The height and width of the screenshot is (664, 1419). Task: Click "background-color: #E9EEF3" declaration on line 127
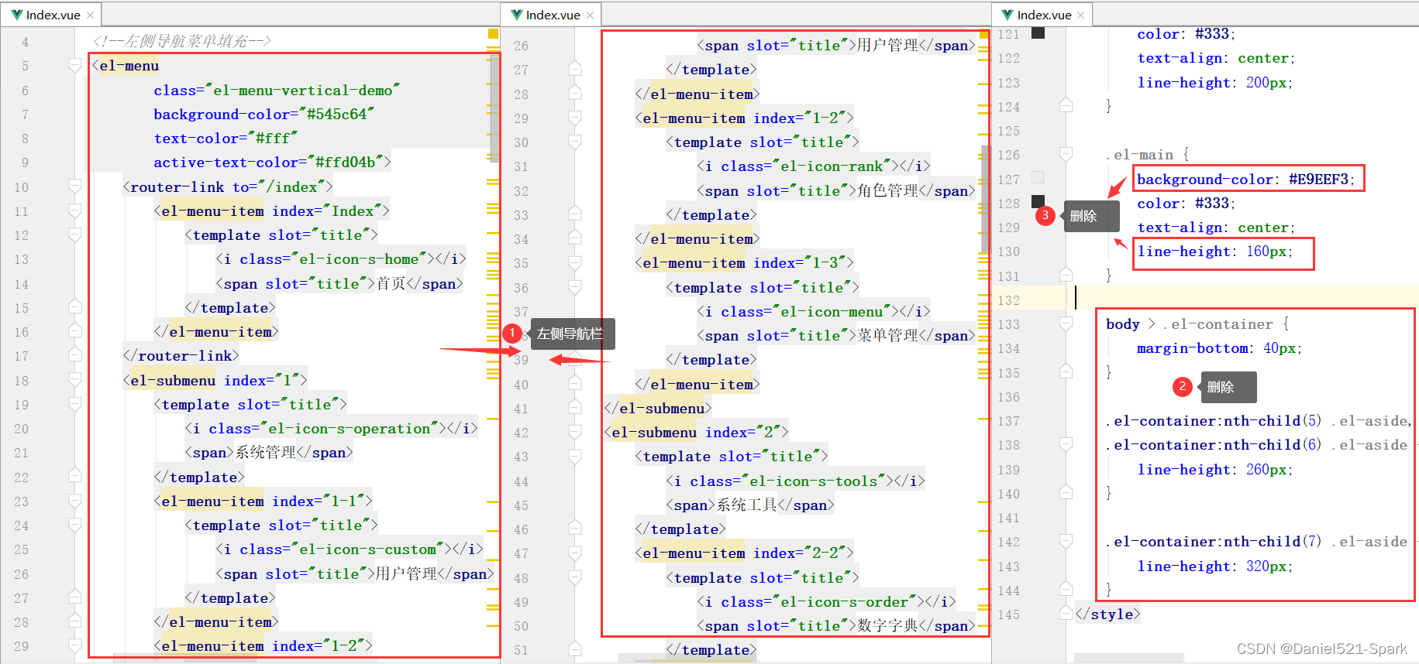point(1246,179)
